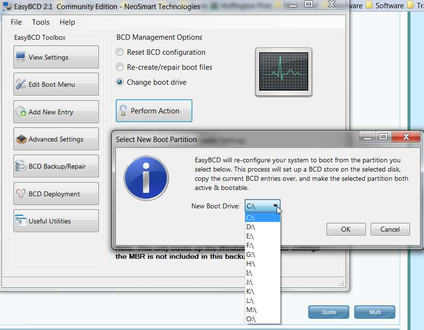Select Edit Boot Menu tools icon
This screenshot has width=424, height=330.
tap(20, 84)
